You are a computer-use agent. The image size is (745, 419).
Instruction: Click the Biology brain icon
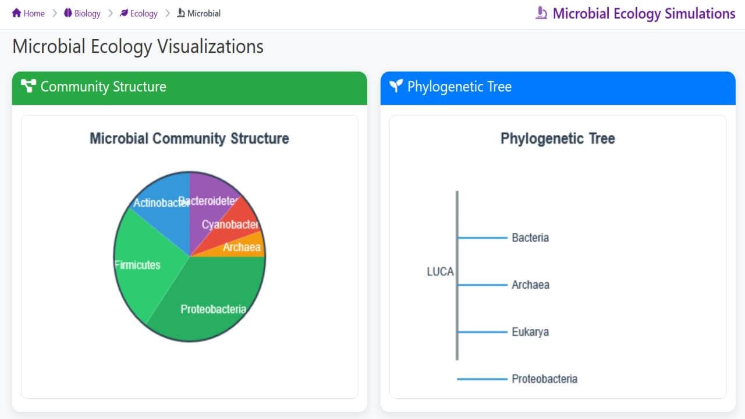[x=68, y=13]
